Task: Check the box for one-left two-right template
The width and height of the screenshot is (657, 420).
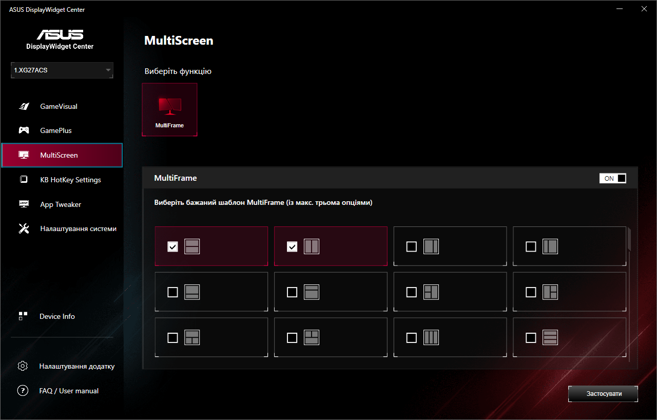Action: tap(531, 292)
